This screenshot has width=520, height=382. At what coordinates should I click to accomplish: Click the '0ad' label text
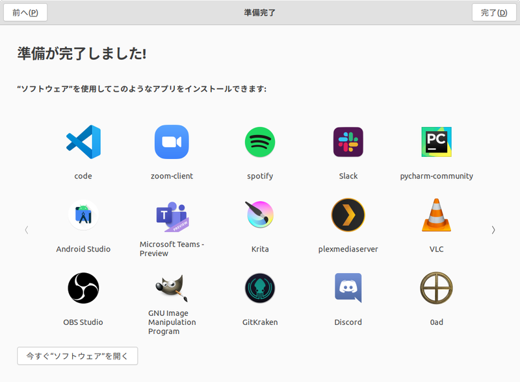436,322
